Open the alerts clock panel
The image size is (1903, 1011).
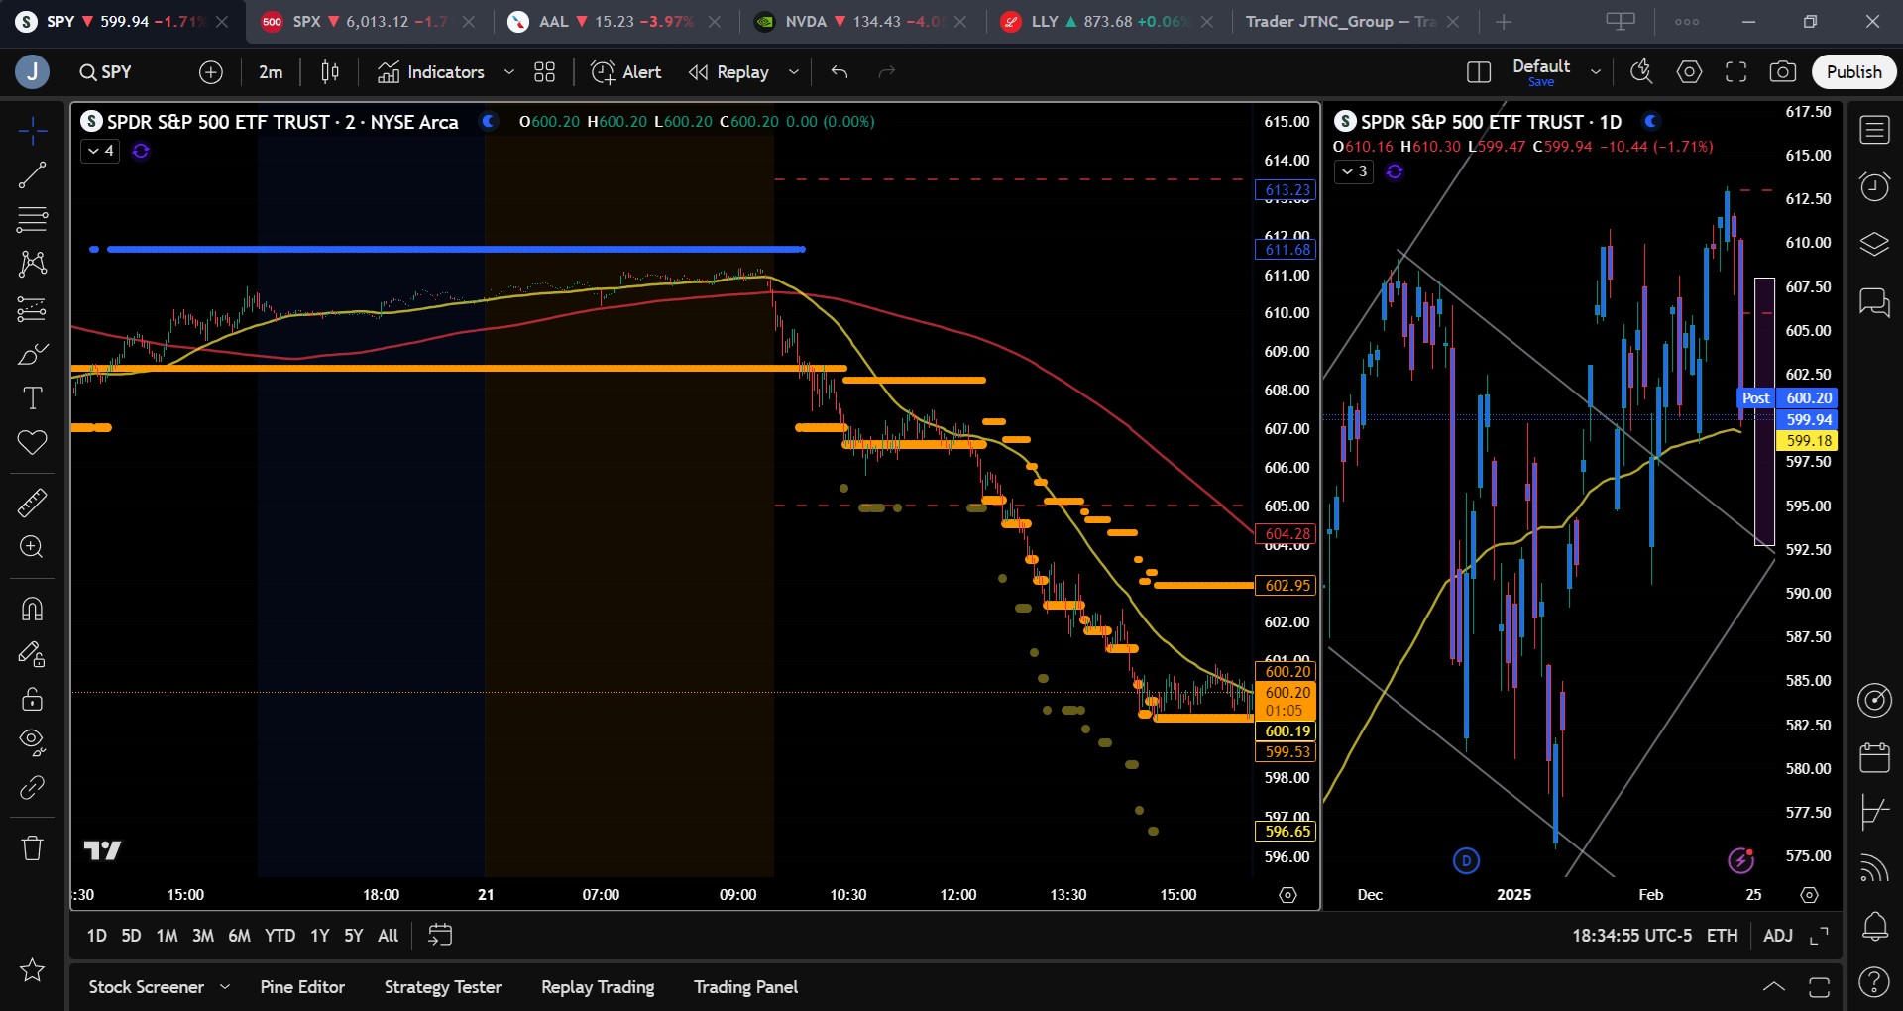(x=1874, y=186)
